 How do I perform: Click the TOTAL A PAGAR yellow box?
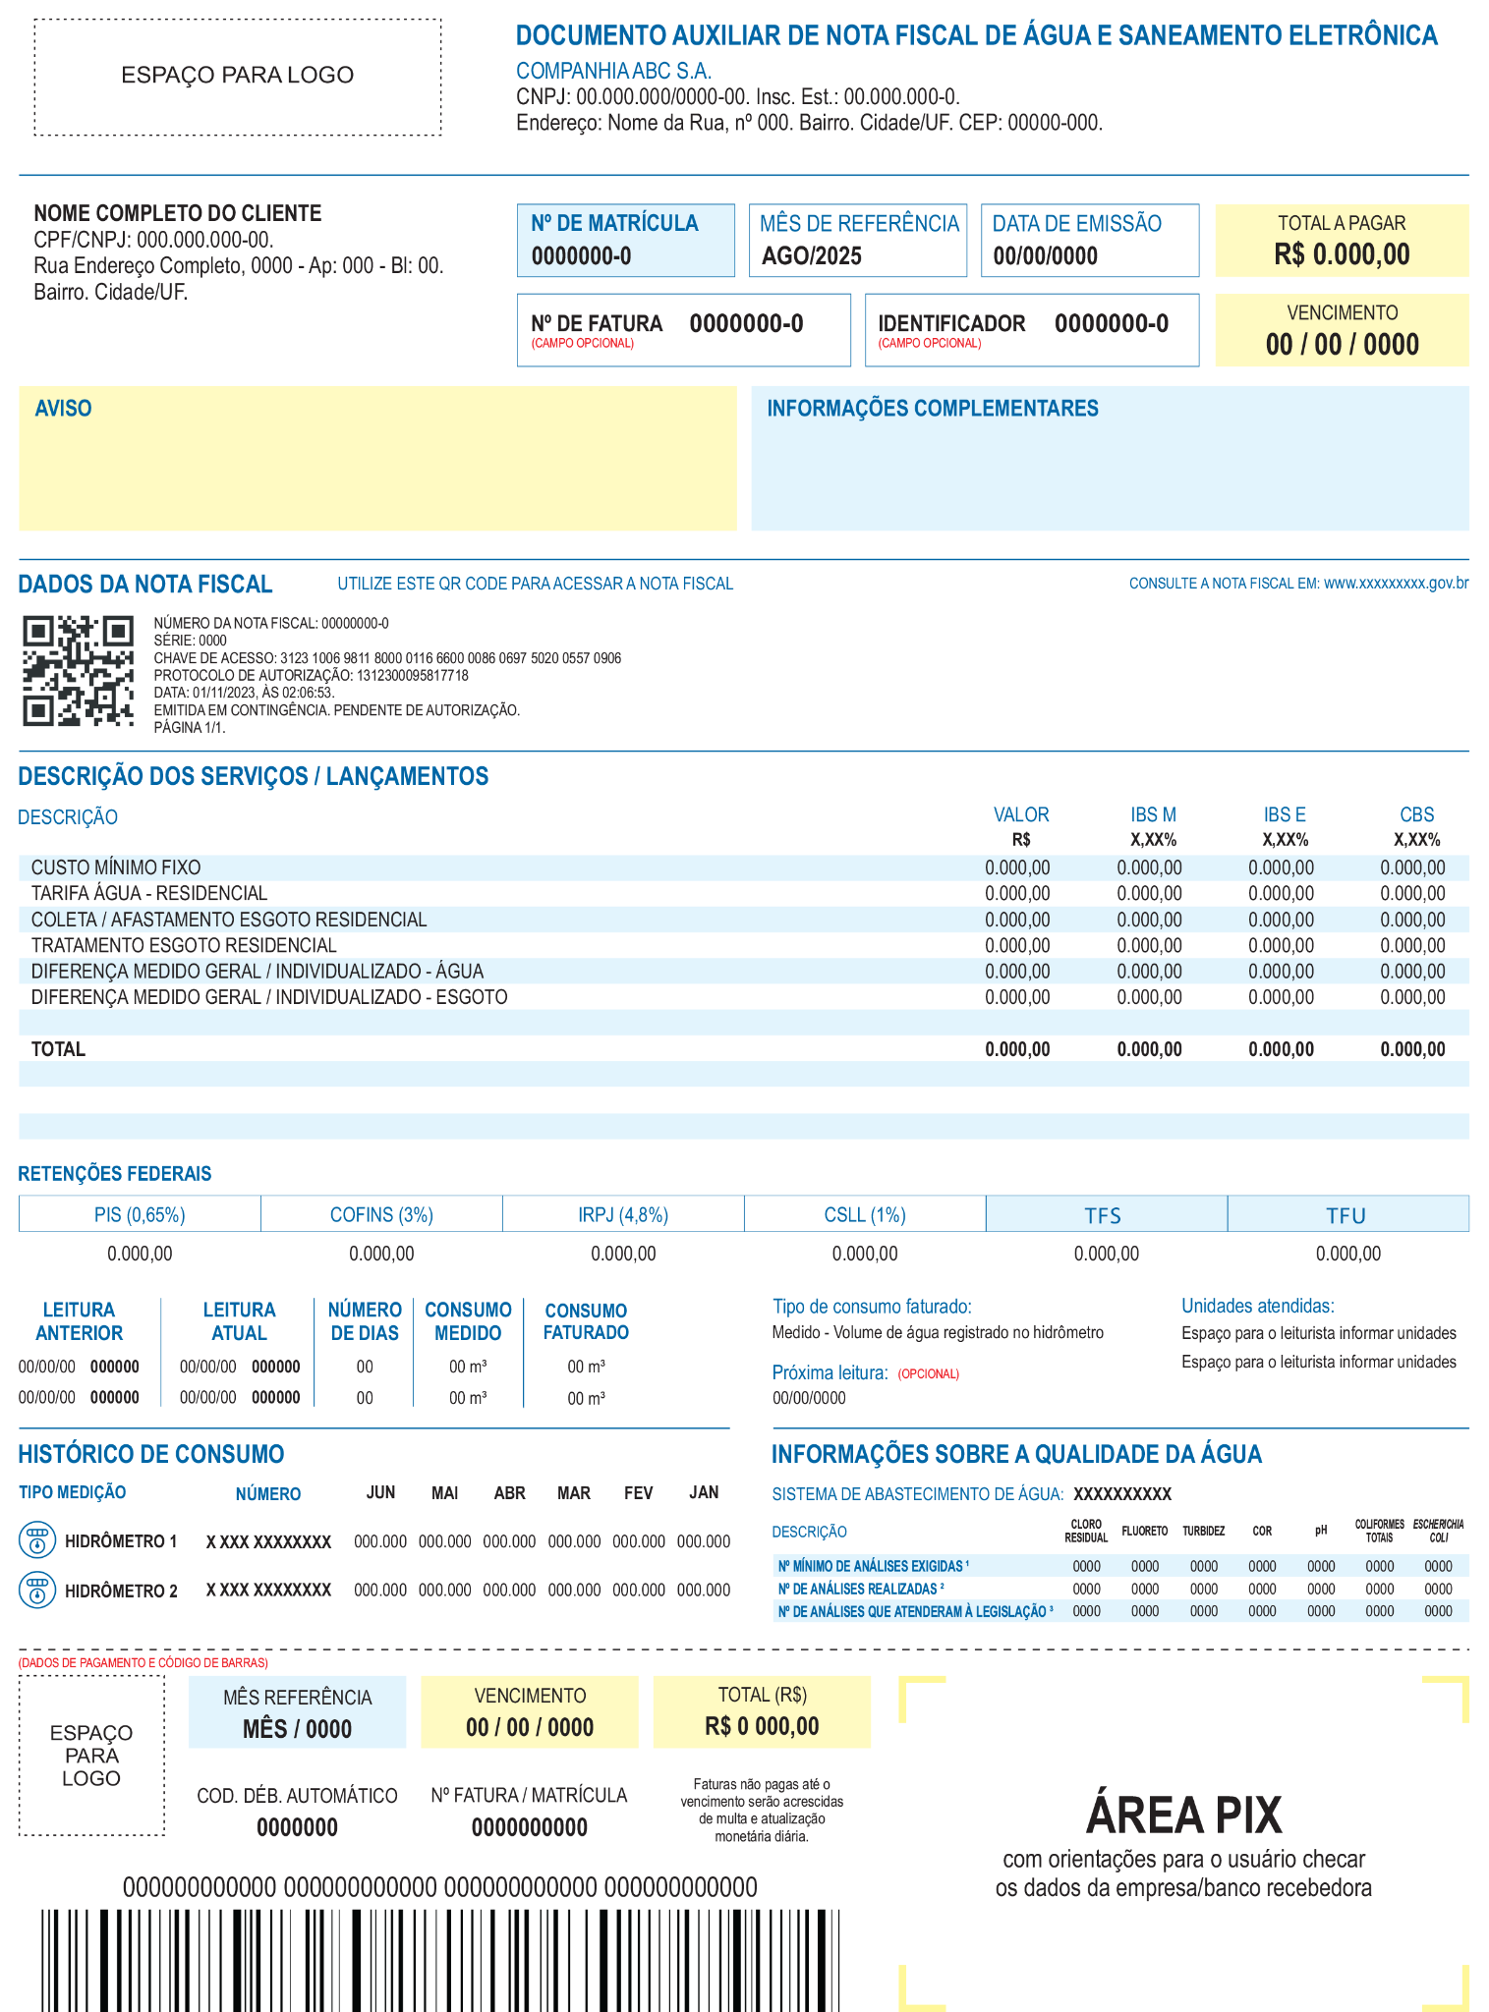click(x=1342, y=240)
